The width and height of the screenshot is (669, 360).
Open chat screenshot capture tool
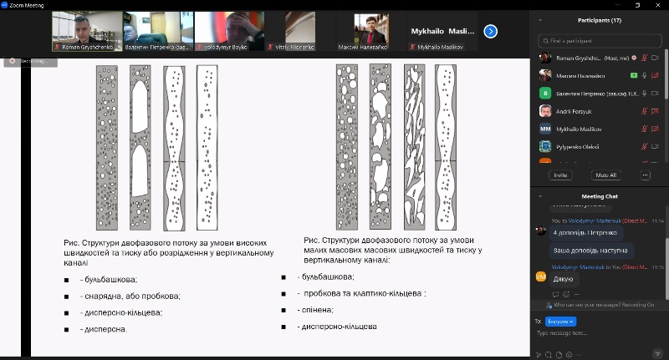[x=549, y=354]
